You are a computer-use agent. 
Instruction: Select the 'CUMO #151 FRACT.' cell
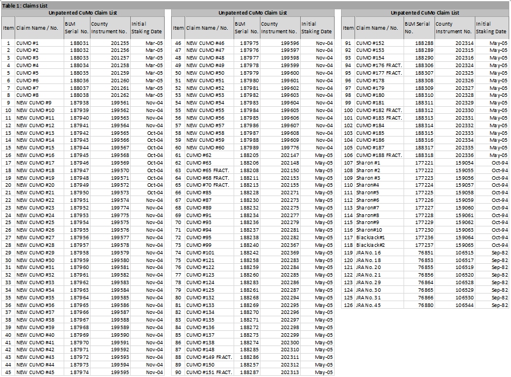point(209,372)
